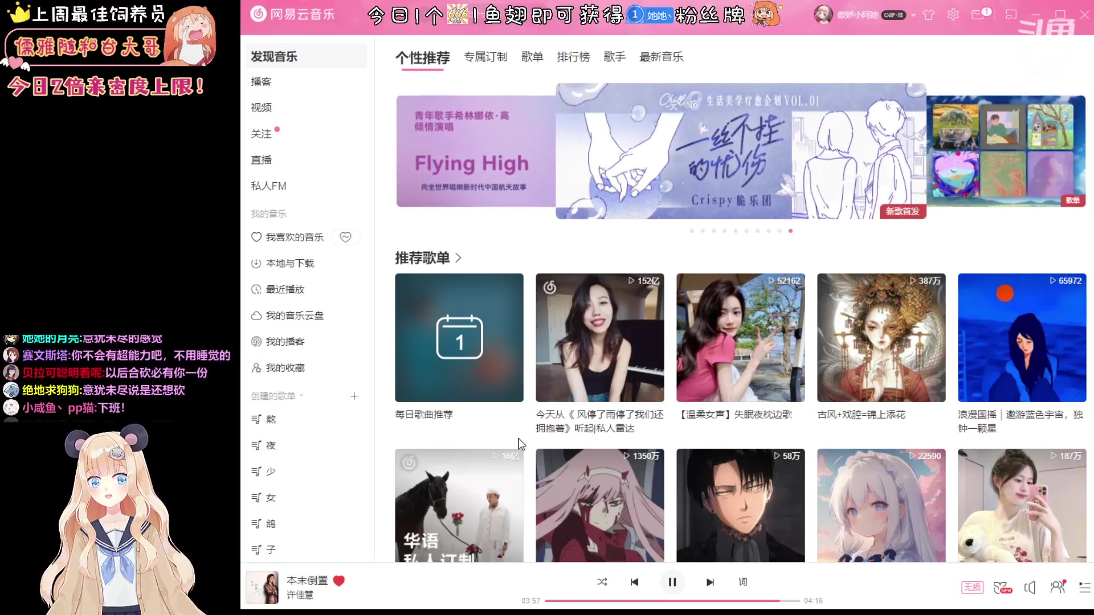Viewport: 1094px width, 615px height.
Task: Skip to the next track
Action: pyautogui.click(x=710, y=582)
